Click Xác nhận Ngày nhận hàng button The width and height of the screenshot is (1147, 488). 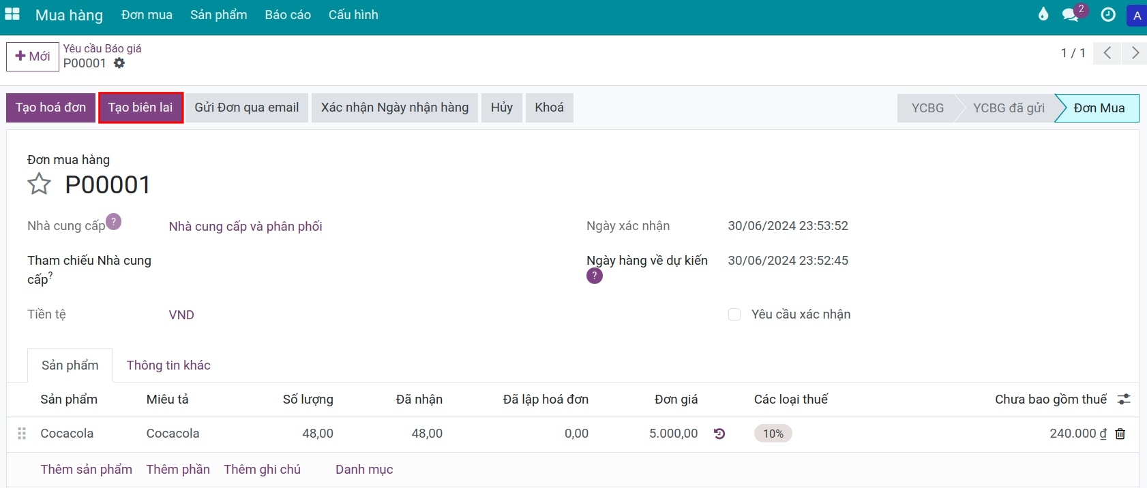pyautogui.click(x=395, y=108)
